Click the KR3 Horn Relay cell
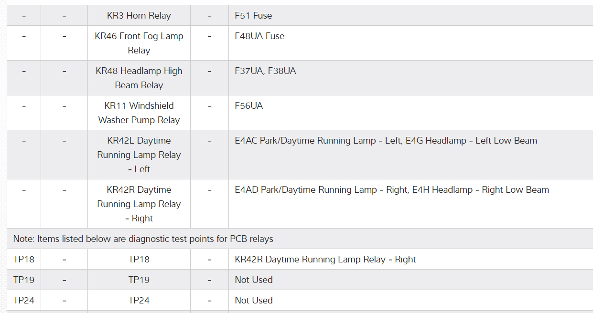Screen dimensions: 593x313 (x=139, y=16)
